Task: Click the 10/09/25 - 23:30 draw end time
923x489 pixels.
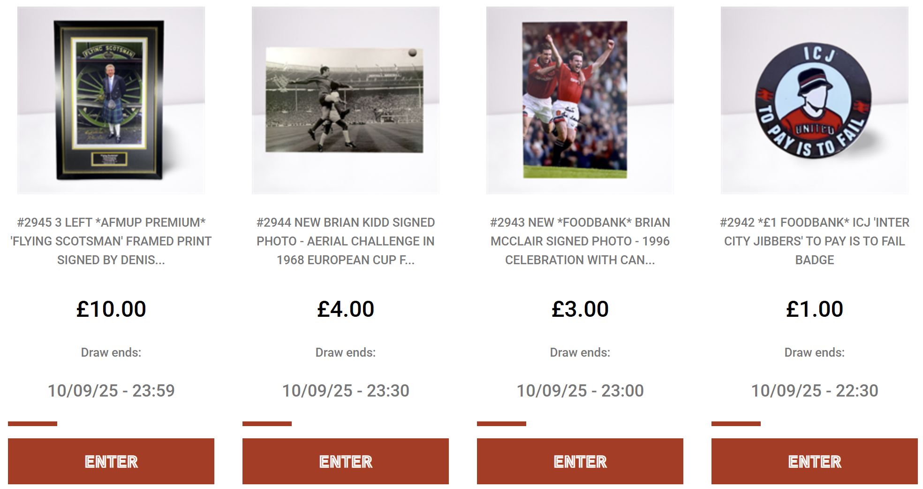Action: coord(346,390)
